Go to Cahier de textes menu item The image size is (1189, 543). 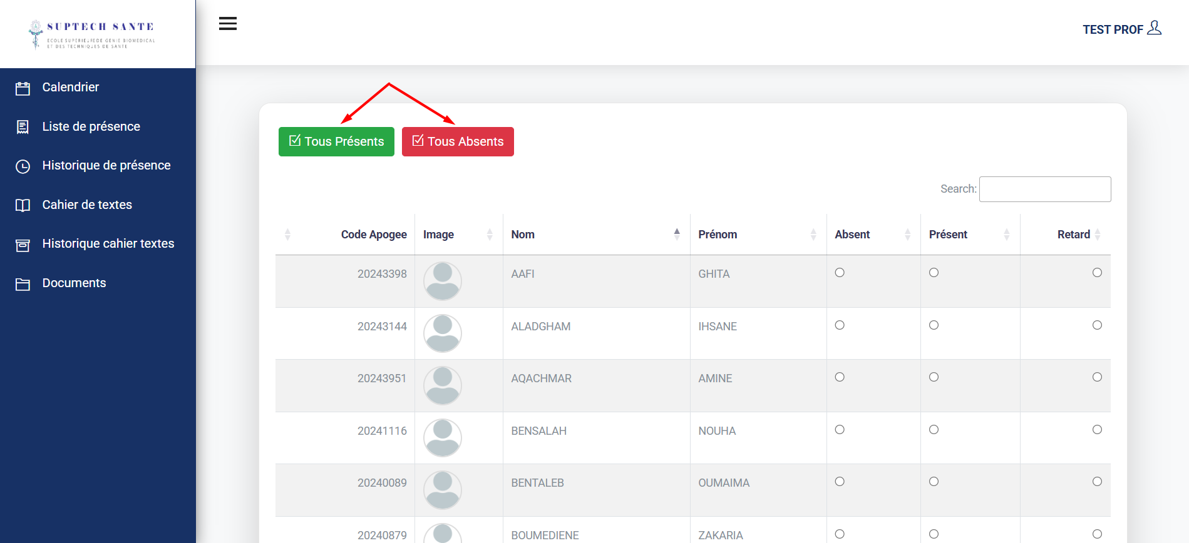(x=87, y=205)
